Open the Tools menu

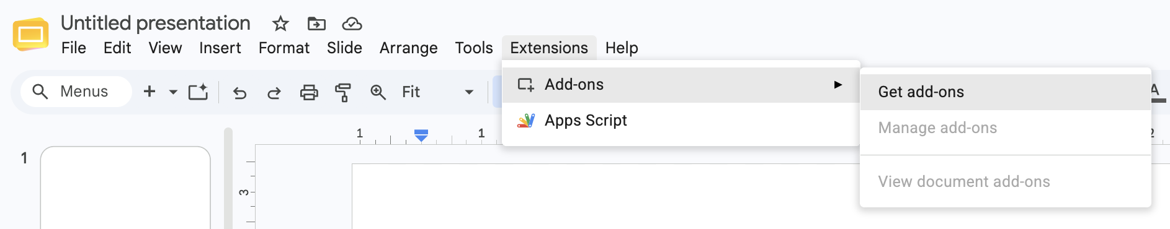point(474,48)
